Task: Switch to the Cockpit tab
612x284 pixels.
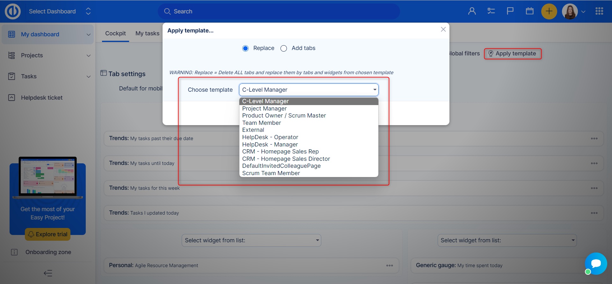Action: pos(115,33)
